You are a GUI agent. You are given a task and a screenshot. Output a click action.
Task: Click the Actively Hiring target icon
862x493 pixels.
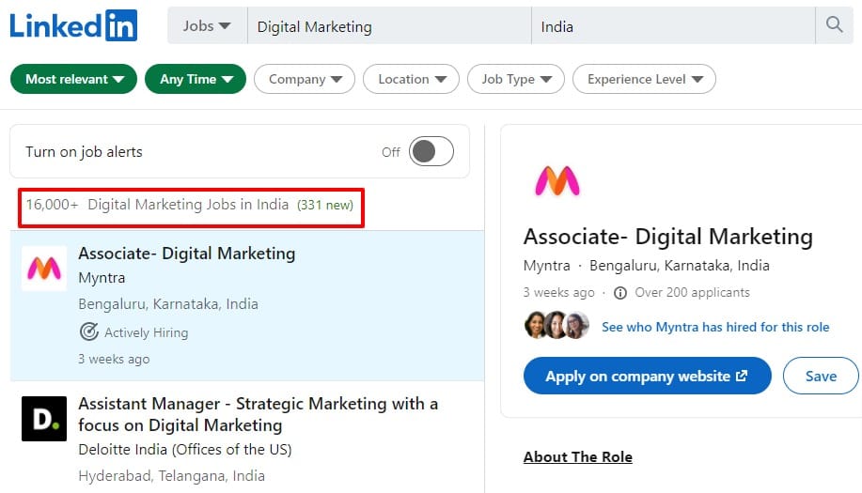(x=89, y=331)
